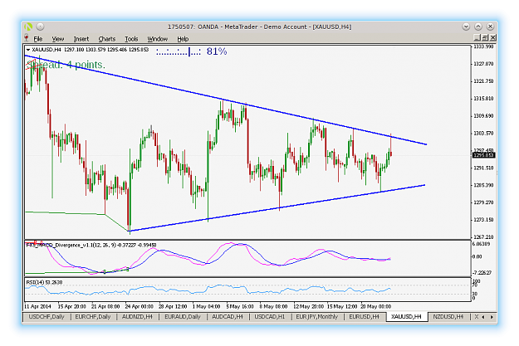Viewport: 519px width, 346px height.
Task: Select the lower blue support trendline
Action: click(x=277, y=208)
